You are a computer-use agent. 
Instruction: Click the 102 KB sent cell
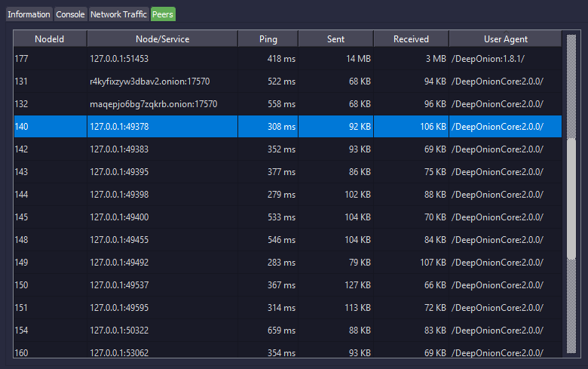[x=335, y=195]
